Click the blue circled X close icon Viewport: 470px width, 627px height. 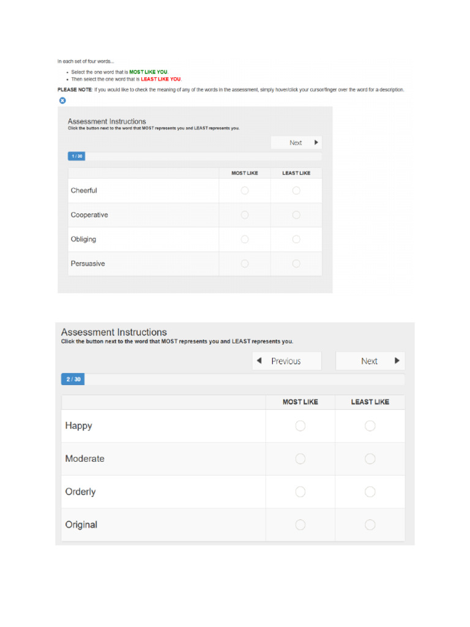[62, 100]
